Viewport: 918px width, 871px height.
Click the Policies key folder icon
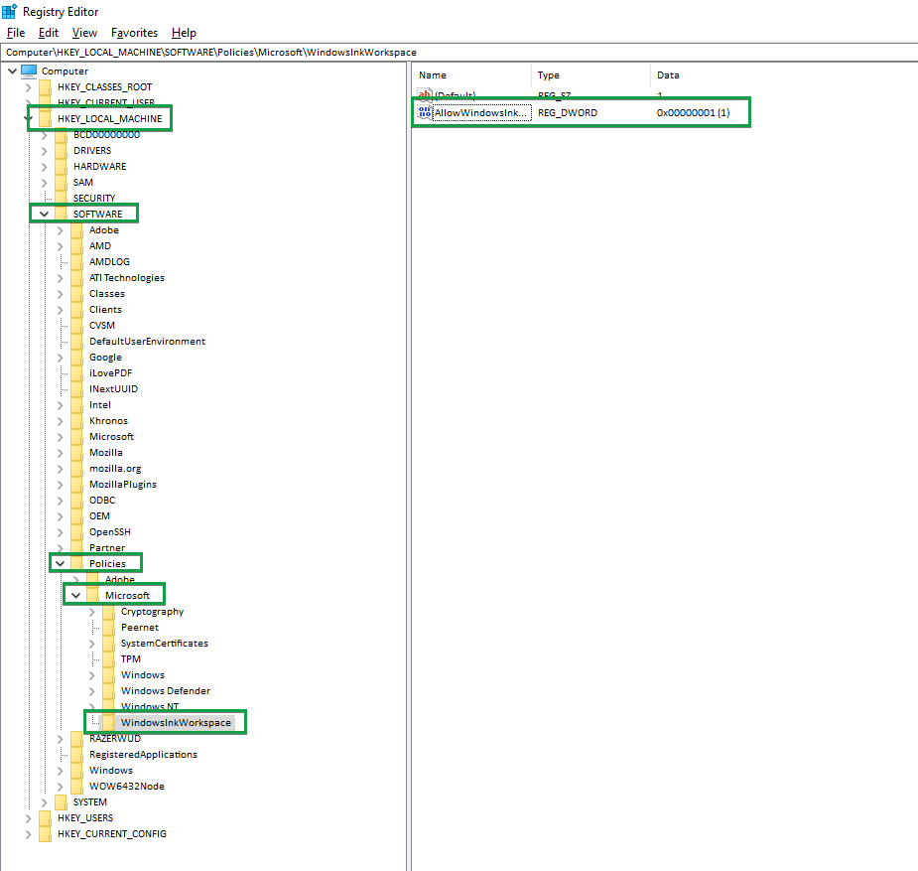pos(75,563)
